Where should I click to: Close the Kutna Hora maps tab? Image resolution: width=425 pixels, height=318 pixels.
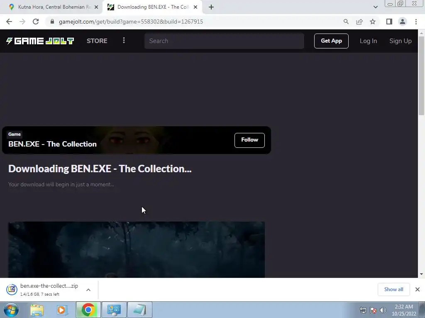(96, 7)
